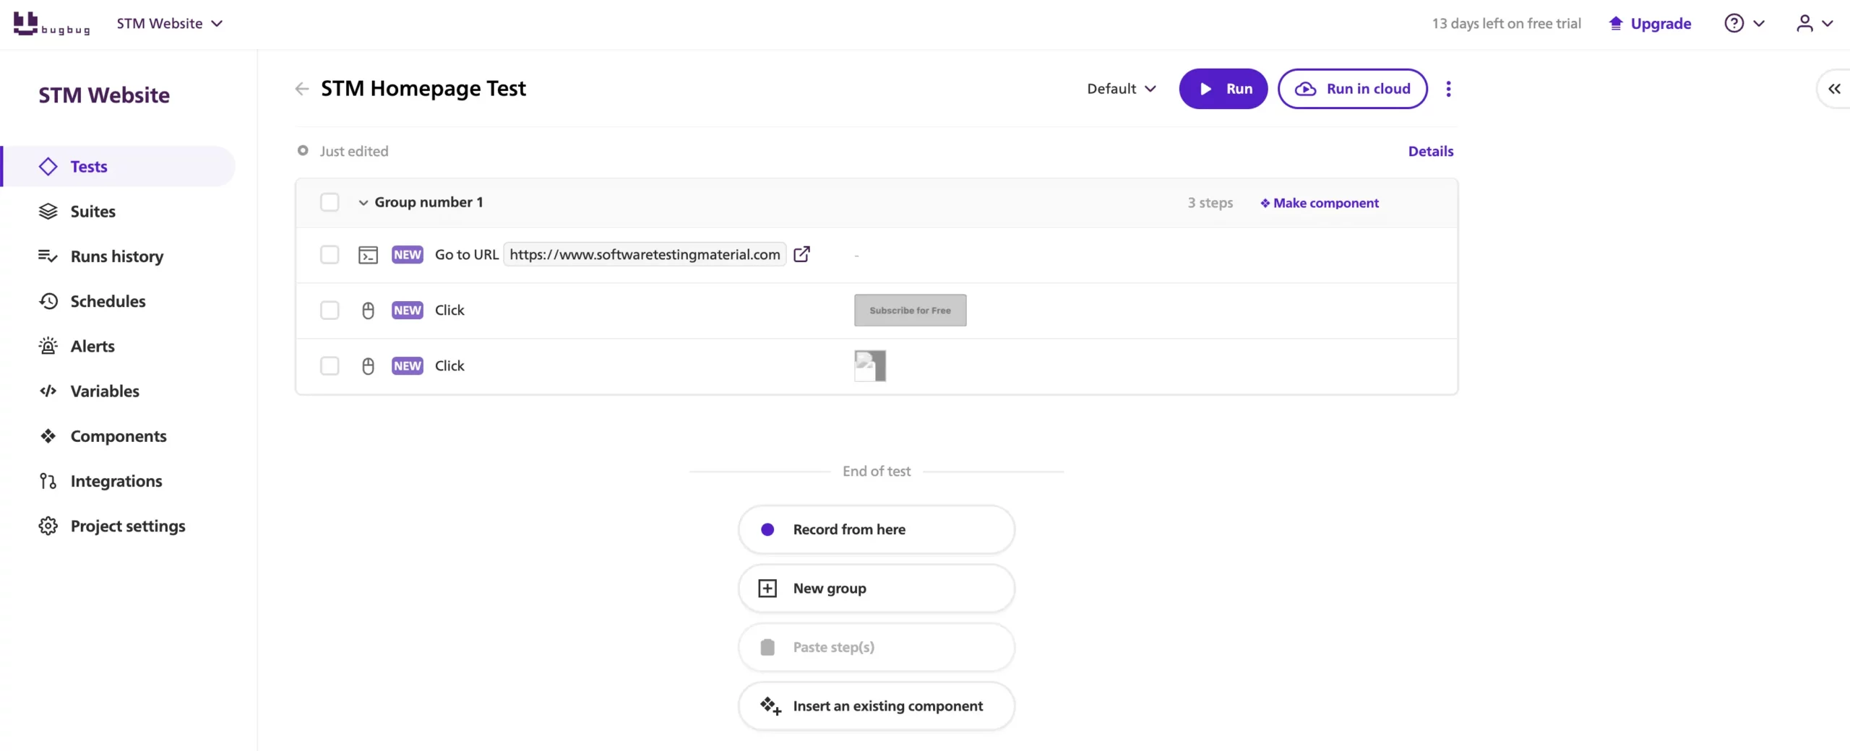This screenshot has width=1850, height=751.
Task: Click Insert an existing component button
Action: (x=876, y=706)
